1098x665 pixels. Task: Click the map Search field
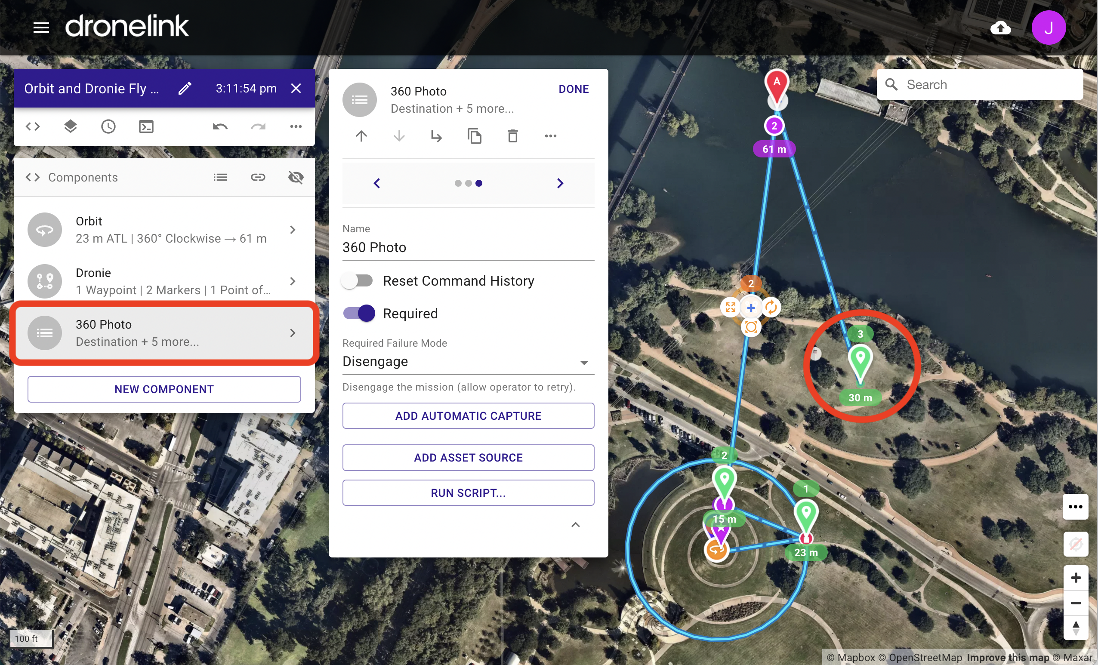979,84
